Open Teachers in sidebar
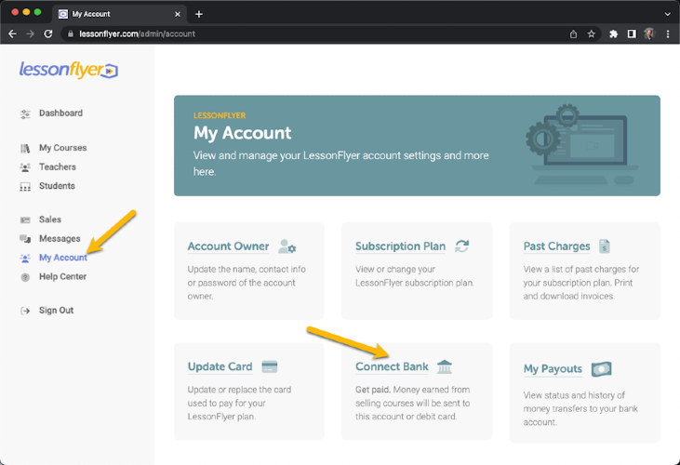680x465 pixels. pos(58,166)
